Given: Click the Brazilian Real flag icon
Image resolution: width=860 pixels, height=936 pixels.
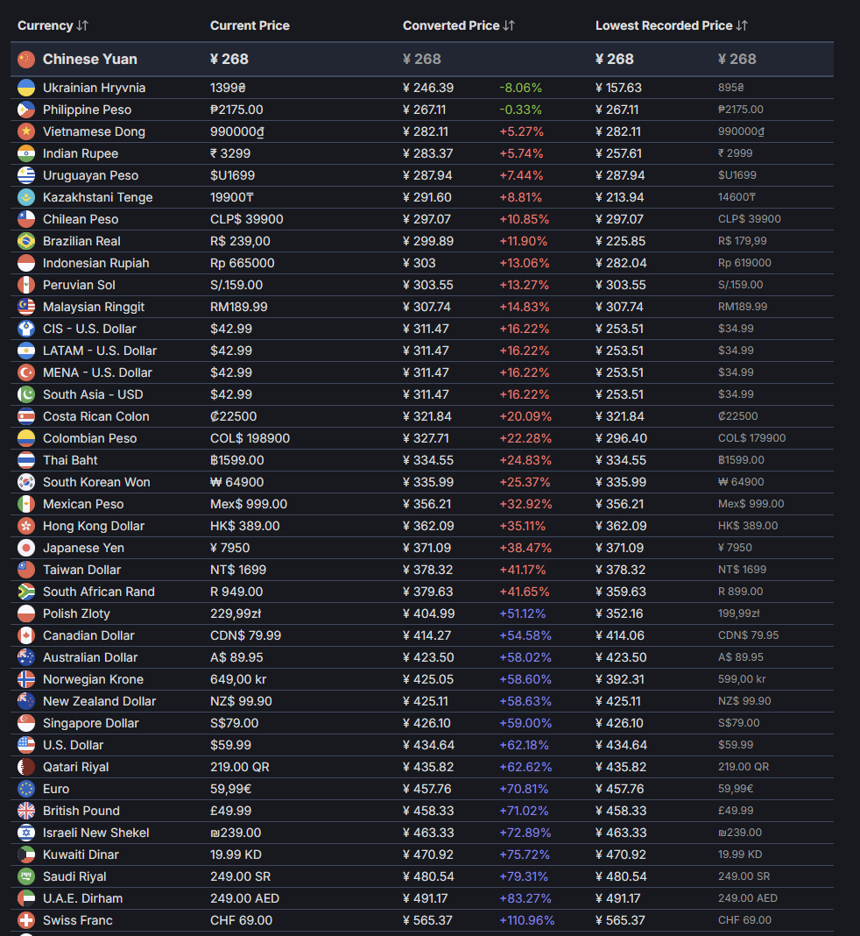Looking at the screenshot, I should (26, 241).
